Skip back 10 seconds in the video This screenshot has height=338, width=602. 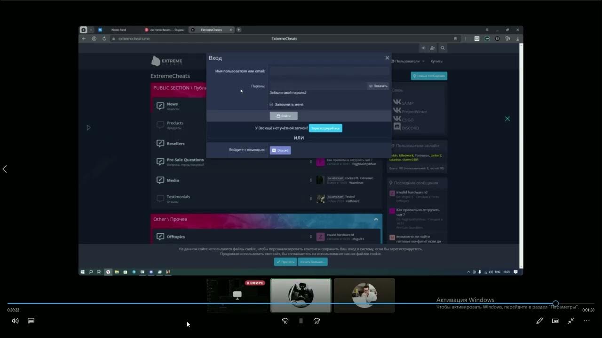pos(285,321)
